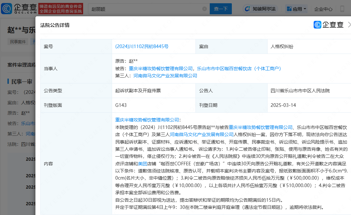The image size is (351, 215).
Task: Click the 第三人 河南 link on the background page
Action: [x=31, y=134]
